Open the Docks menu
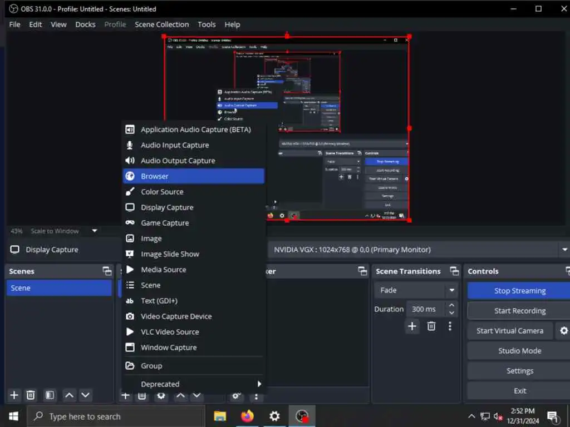 pyautogui.click(x=85, y=24)
